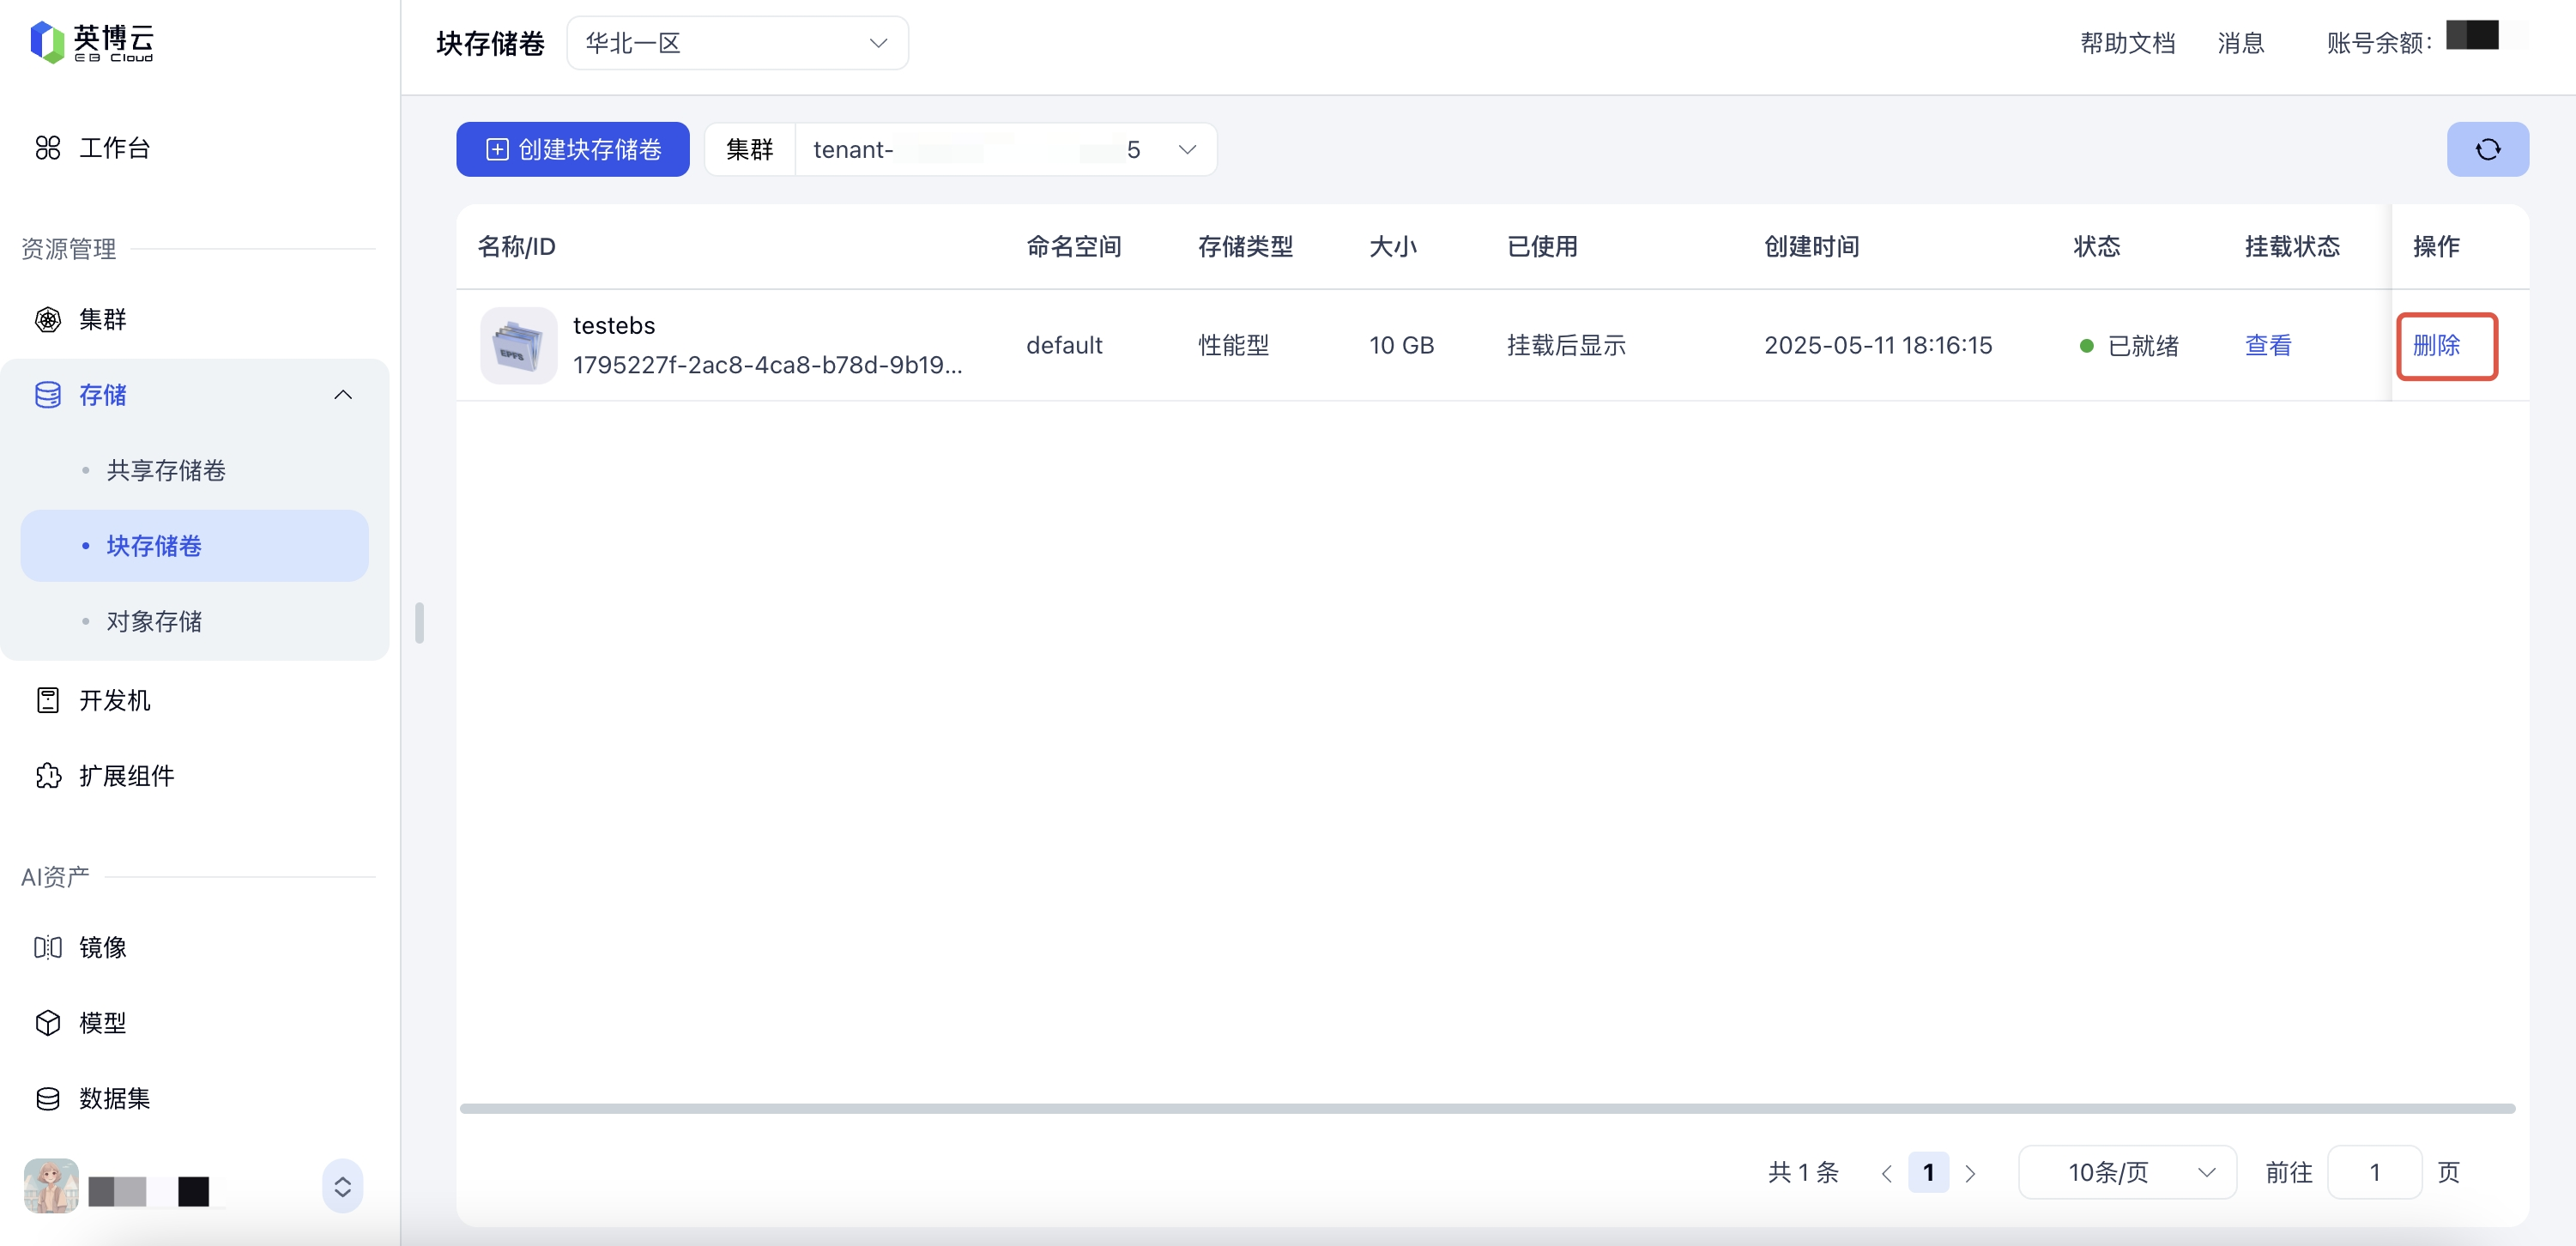Open the 工作台 workbench icon
Screen dimensions: 2576x1246
coord(48,148)
